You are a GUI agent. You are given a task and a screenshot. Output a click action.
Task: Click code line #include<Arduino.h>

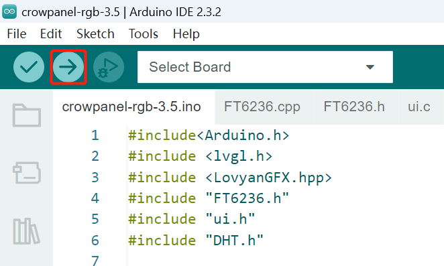coord(209,135)
